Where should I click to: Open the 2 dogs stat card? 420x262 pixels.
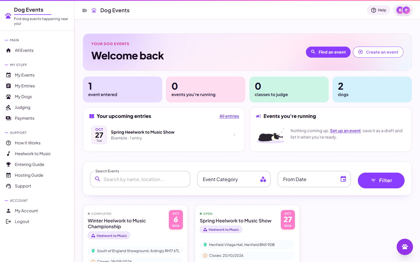[372, 89]
